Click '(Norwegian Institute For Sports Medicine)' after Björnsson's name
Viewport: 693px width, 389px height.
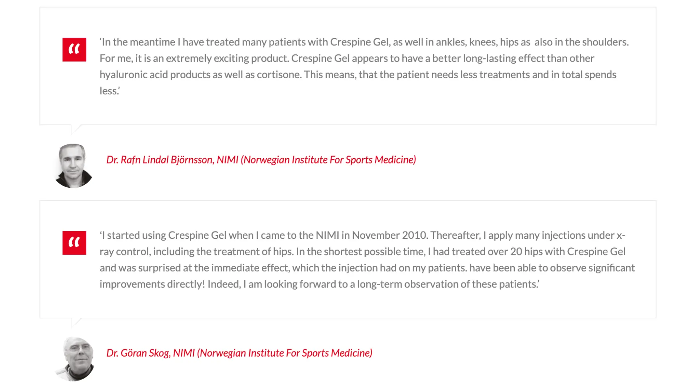(x=328, y=160)
